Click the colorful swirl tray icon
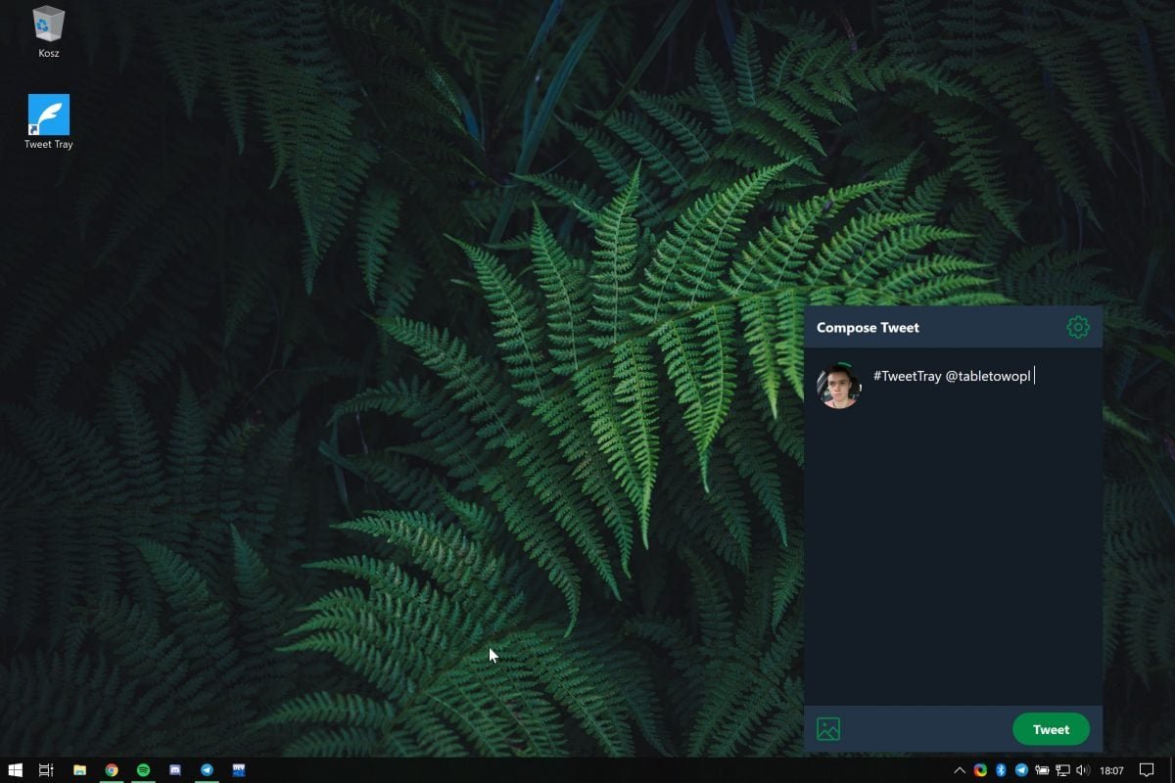Image resolution: width=1175 pixels, height=783 pixels. click(980, 770)
